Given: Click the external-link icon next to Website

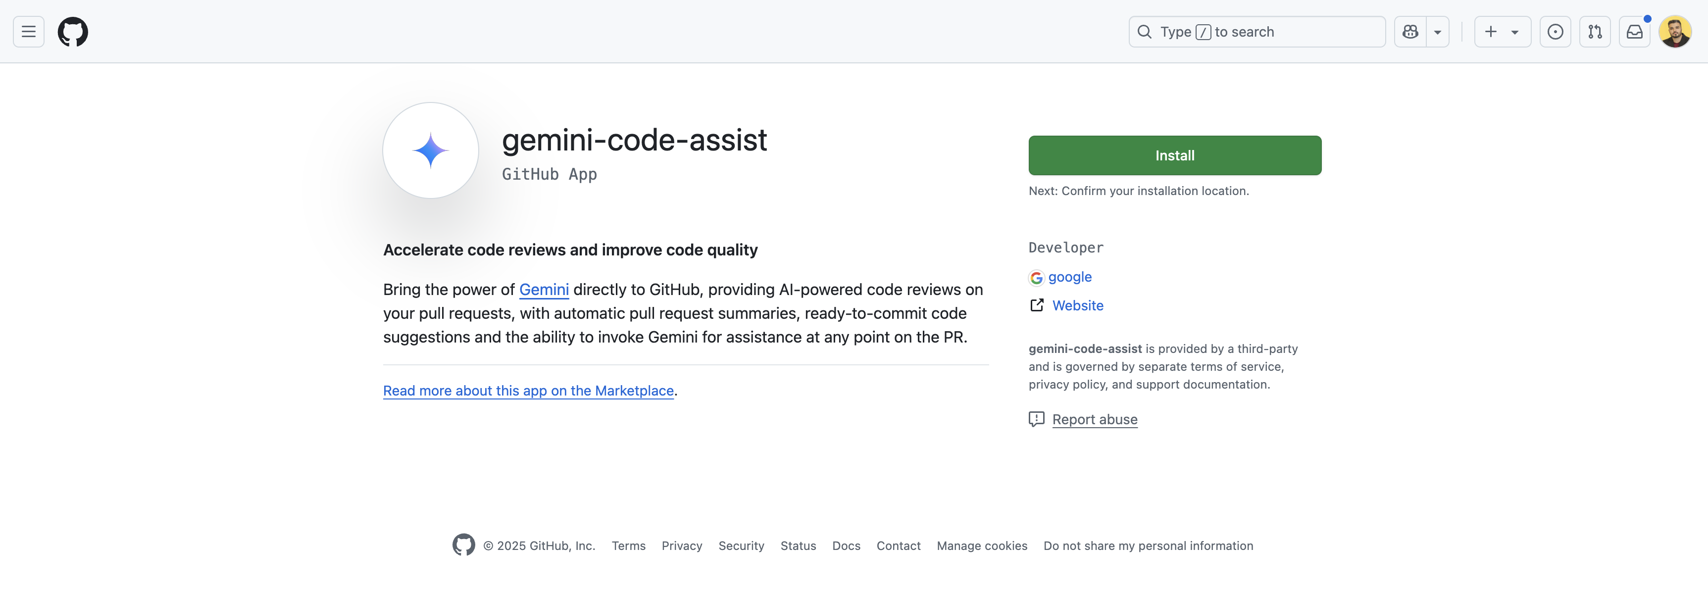Looking at the screenshot, I should (1037, 305).
